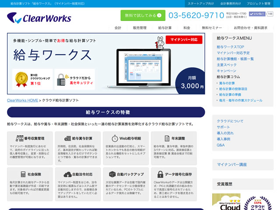Open 毎月・毎年の作業スケジュール link
This screenshot has height=210, width=280.
click(x=241, y=100)
